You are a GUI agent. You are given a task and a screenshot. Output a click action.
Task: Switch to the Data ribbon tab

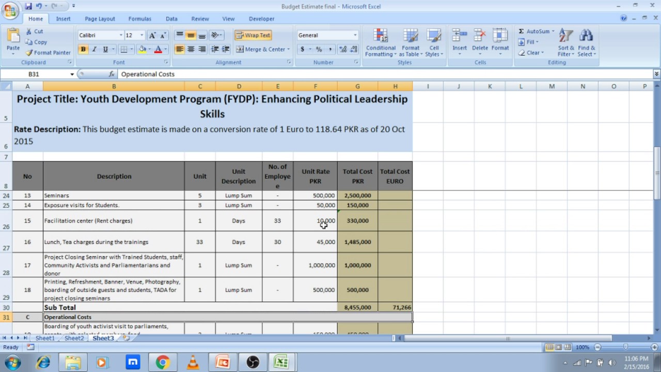tap(171, 19)
